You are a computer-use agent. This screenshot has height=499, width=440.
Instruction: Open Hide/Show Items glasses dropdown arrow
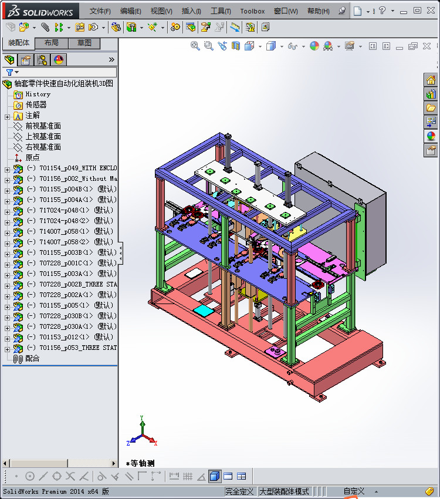pos(303,46)
